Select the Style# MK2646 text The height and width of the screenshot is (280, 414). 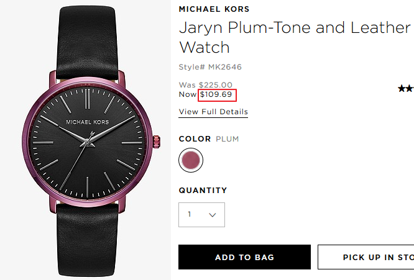tap(210, 67)
